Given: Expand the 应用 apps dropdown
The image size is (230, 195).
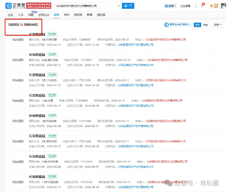Looking at the screenshot, I should point(170,6).
